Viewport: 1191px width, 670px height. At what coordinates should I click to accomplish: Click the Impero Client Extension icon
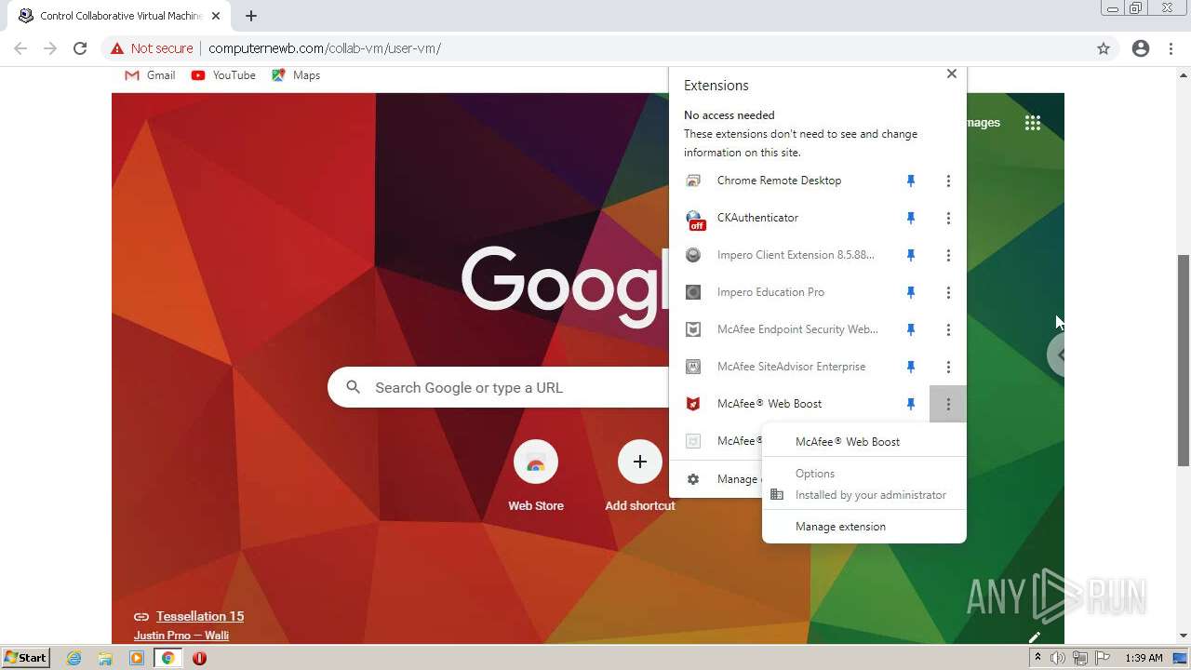[x=693, y=255]
